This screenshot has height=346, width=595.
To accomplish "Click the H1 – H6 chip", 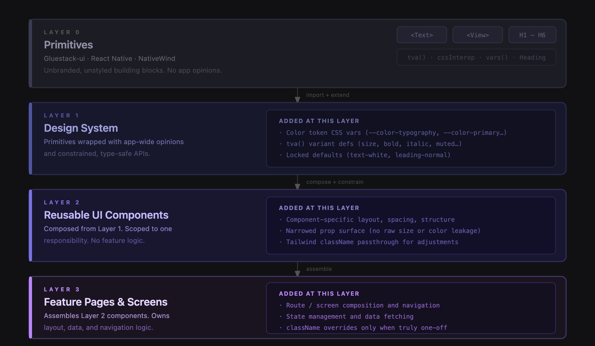I will click(532, 35).
